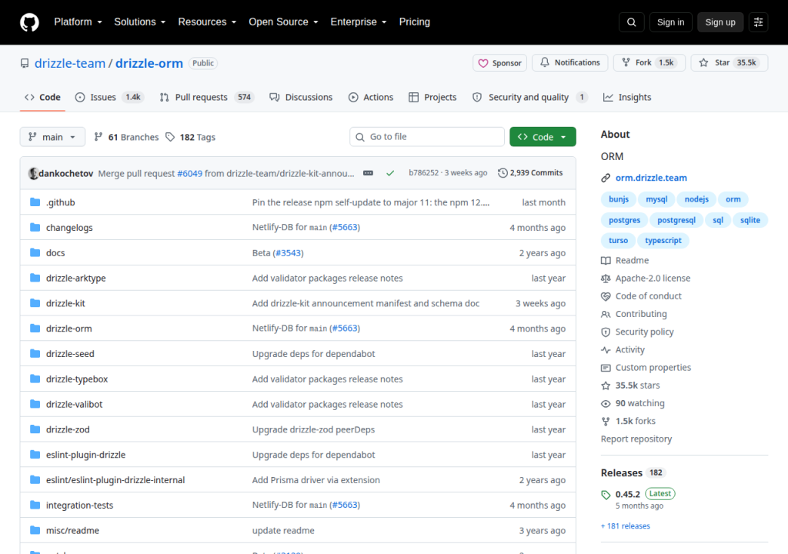Select the mysql topic tag

tap(656, 199)
